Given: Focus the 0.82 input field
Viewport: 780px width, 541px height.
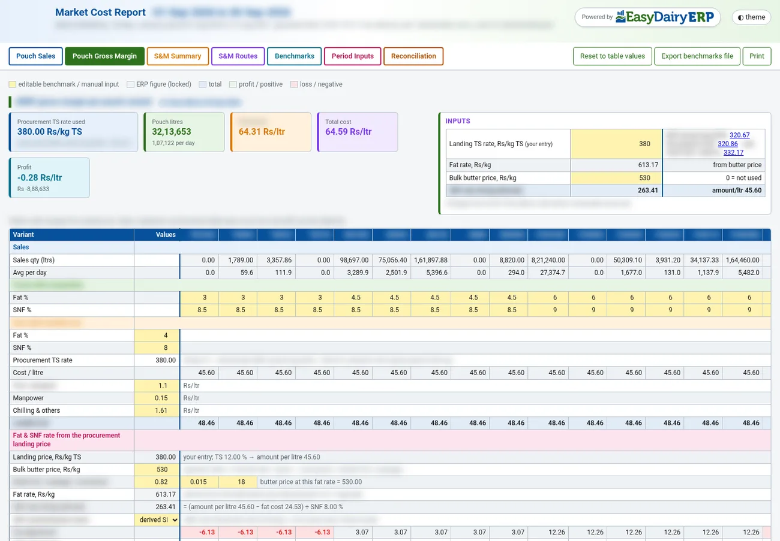Looking at the screenshot, I should 157,482.
